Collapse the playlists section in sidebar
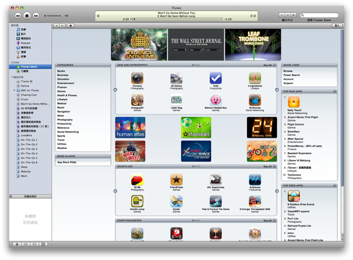The height and width of the screenshot is (260, 353). pos(12,77)
